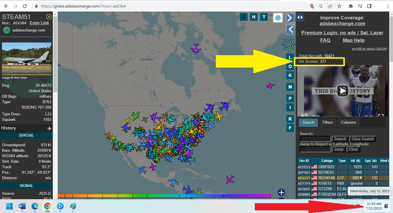Play the This Day in History video

(x=343, y=90)
